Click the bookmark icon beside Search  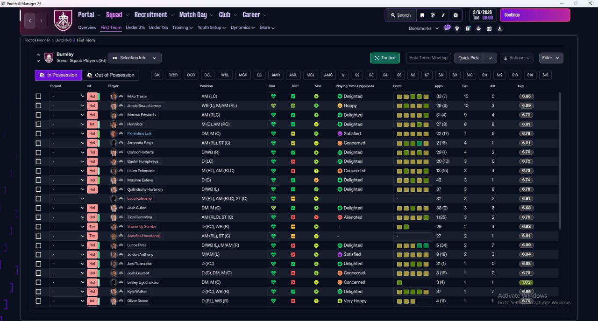click(422, 15)
